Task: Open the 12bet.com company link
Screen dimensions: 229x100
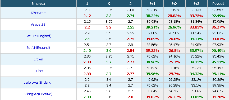Action: pyautogui.click(x=38, y=13)
